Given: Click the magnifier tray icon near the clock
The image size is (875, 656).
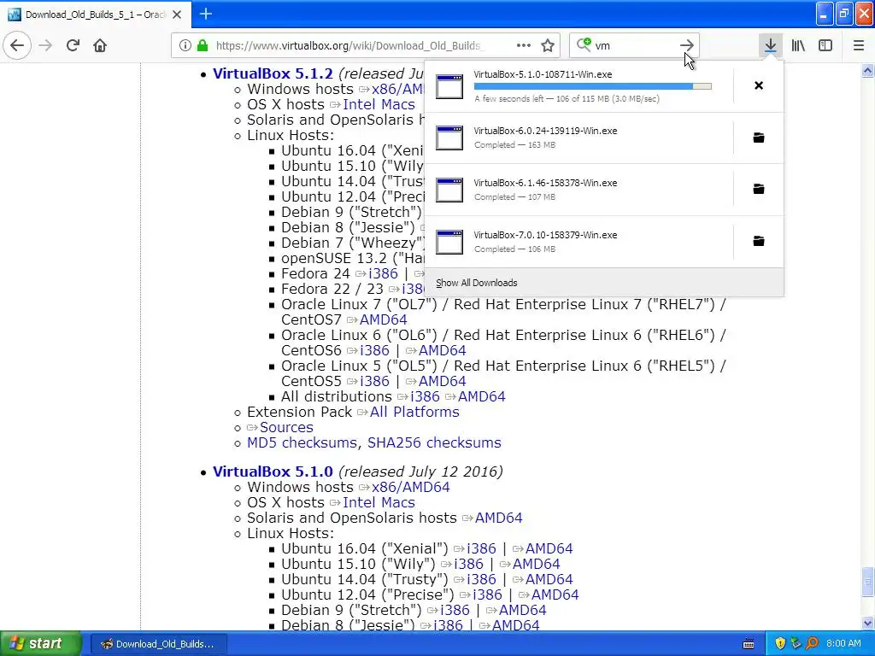Looking at the screenshot, I should point(812,644).
